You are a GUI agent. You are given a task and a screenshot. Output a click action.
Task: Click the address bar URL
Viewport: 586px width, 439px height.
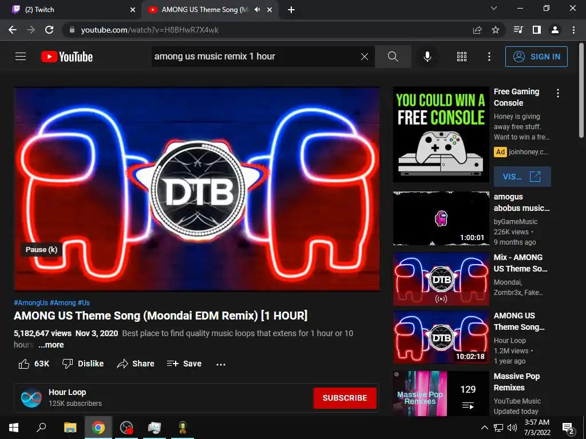150,30
